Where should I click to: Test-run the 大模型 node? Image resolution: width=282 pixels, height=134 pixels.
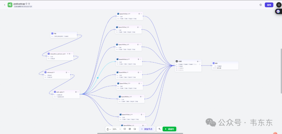click(x=198, y=61)
